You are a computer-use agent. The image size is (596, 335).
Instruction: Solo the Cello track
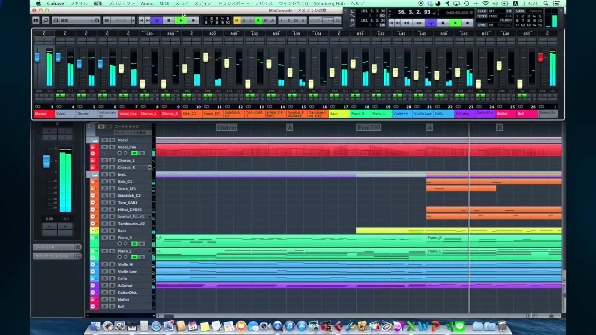point(112,279)
